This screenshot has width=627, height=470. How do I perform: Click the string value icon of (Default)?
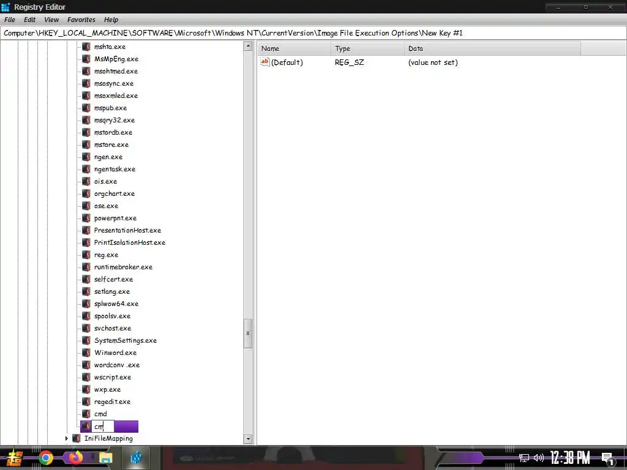point(265,62)
